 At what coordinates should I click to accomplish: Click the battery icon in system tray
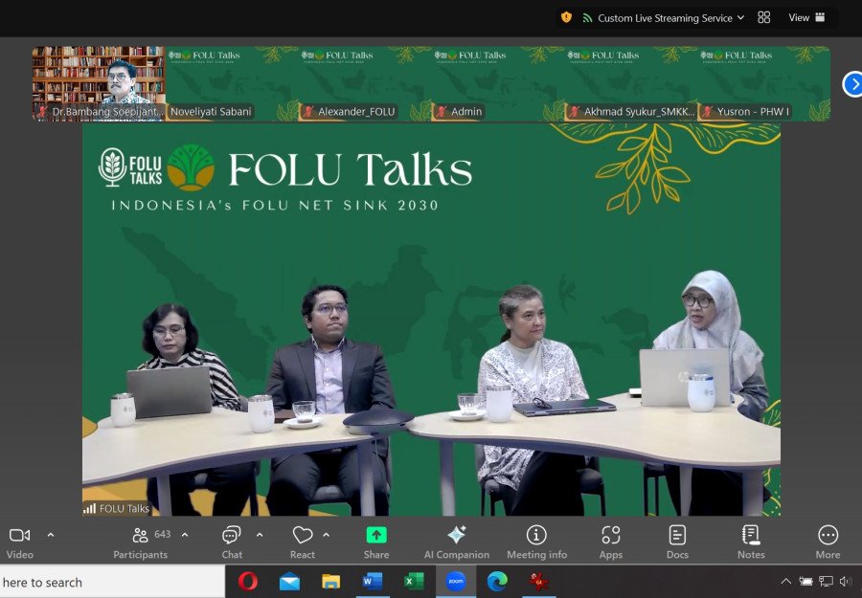(x=805, y=581)
